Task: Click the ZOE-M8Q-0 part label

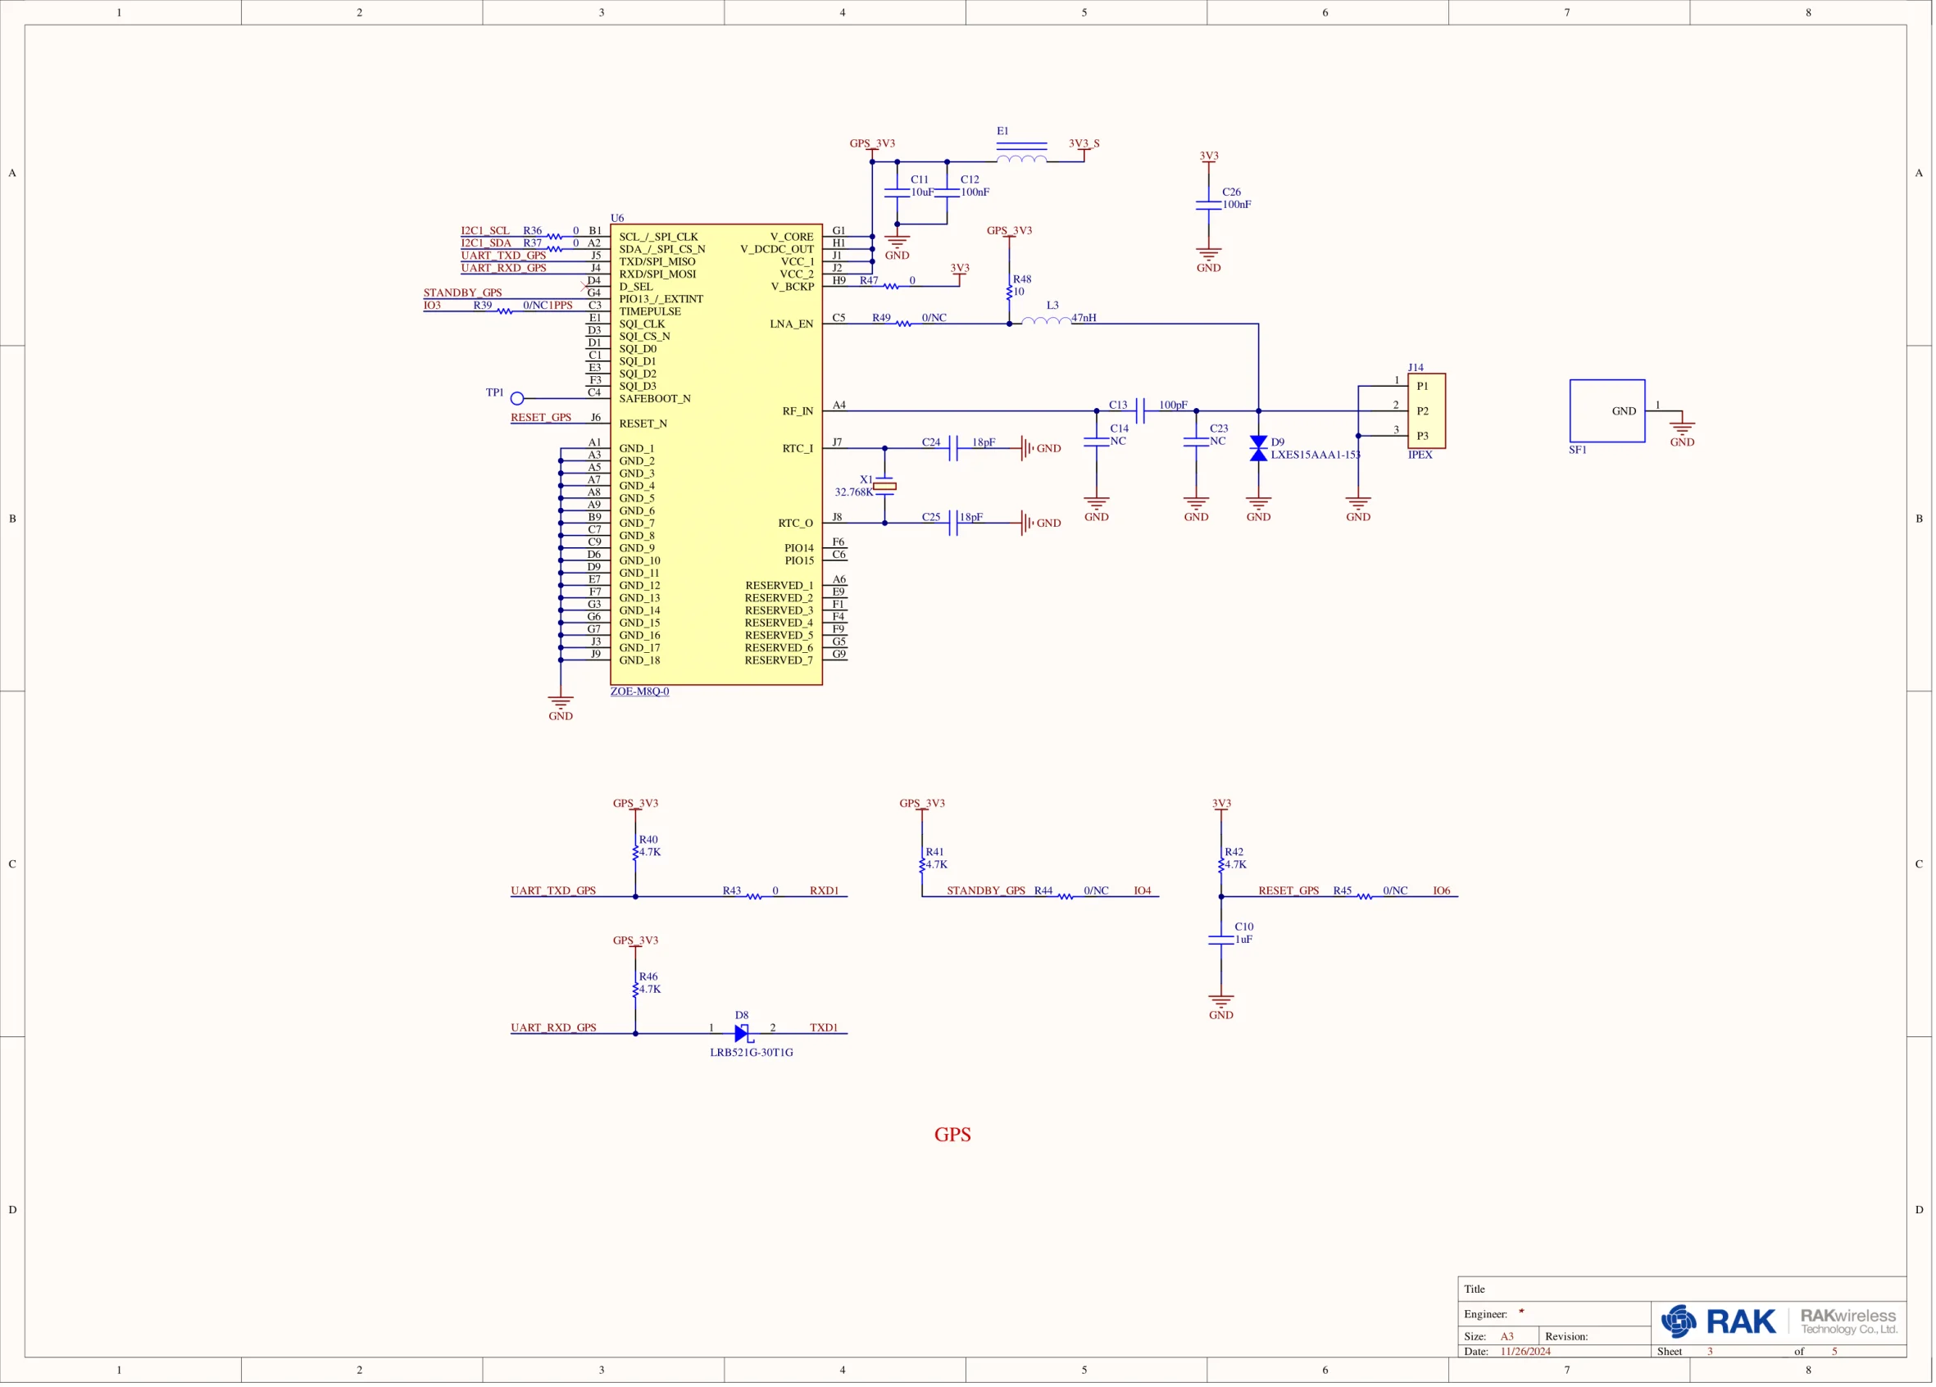Action: (x=639, y=691)
